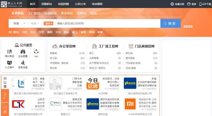Open the 企业团建 service icon
Screen dimensions: 212x116
point(23,51)
